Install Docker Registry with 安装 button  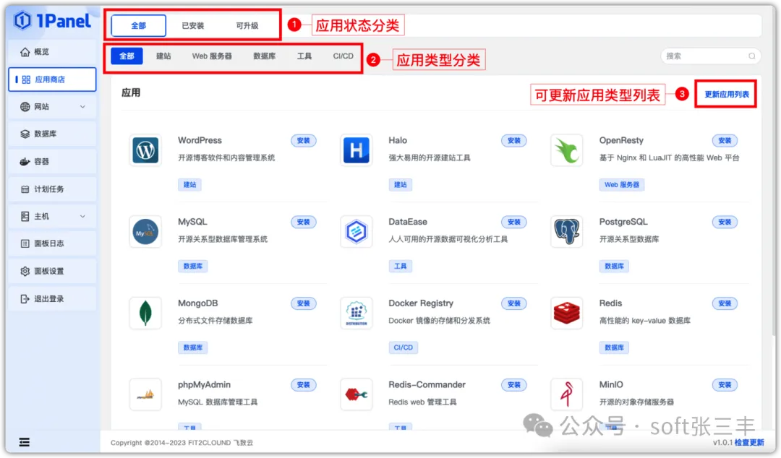(x=514, y=303)
